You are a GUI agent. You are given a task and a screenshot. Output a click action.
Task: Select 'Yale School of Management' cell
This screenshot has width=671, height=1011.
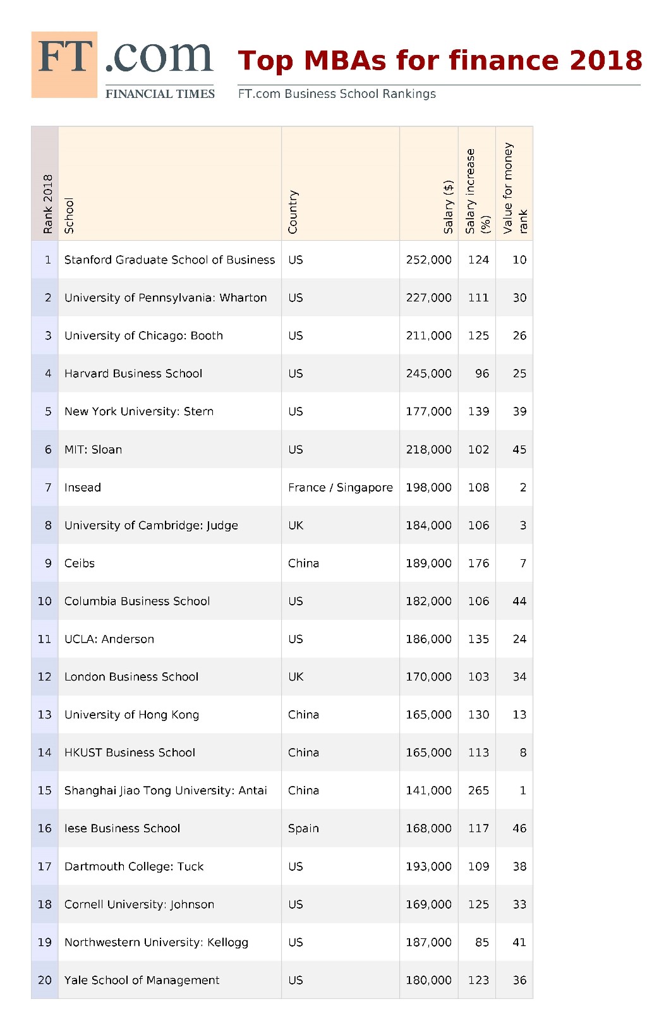tap(170, 980)
